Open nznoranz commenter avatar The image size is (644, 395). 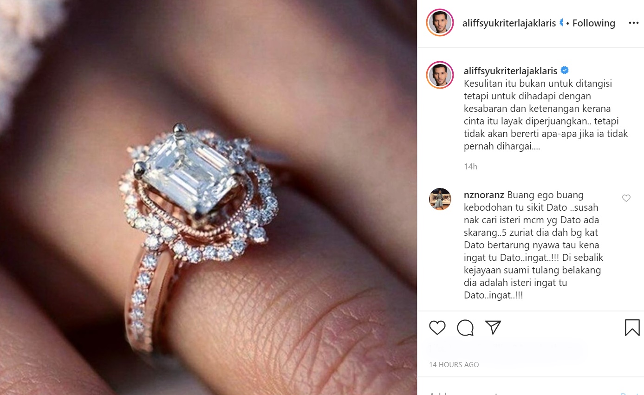(440, 199)
